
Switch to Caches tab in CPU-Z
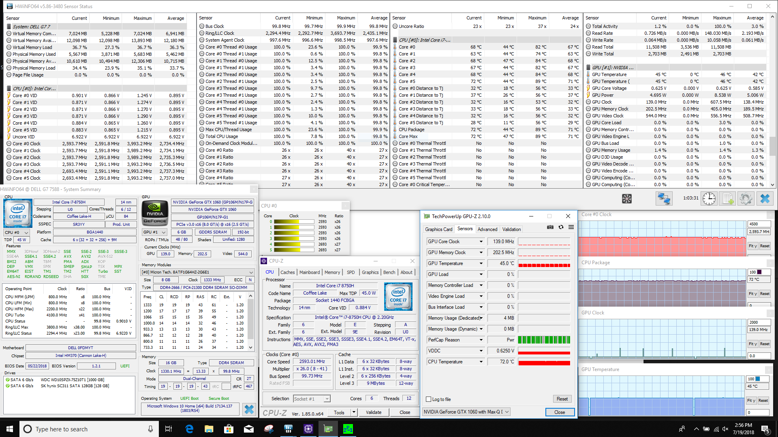tap(288, 272)
